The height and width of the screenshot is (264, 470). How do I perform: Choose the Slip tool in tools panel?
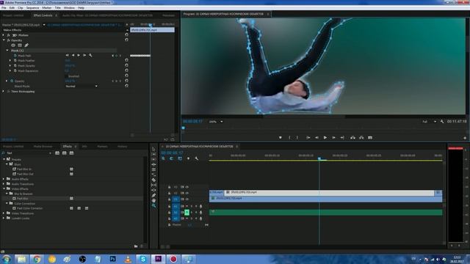pos(153,185)
